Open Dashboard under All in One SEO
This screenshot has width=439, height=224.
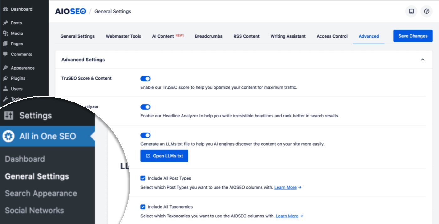(25, 159)
